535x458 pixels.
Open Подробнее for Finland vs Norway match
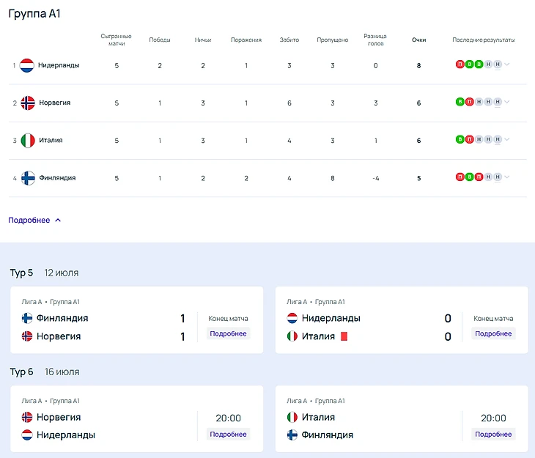pyautogui.click(x=228, y=333)
